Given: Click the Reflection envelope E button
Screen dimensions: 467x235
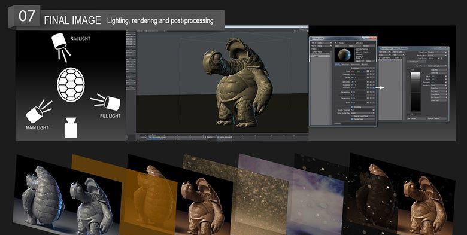Looking at the screenshot, I should [x=371, y=88].
